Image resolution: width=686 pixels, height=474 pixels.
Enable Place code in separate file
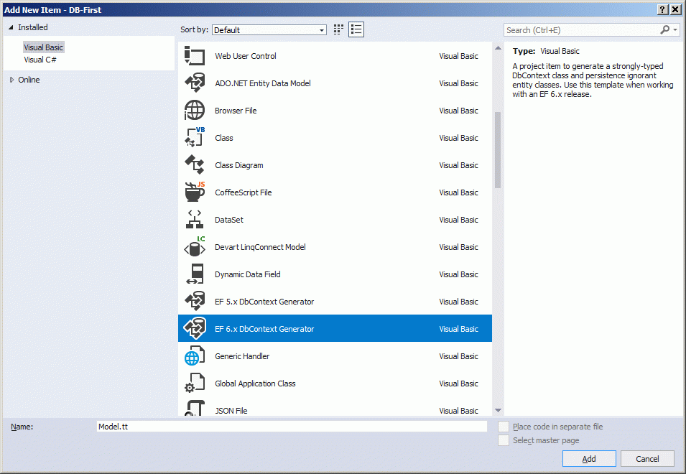click(504, 427)
